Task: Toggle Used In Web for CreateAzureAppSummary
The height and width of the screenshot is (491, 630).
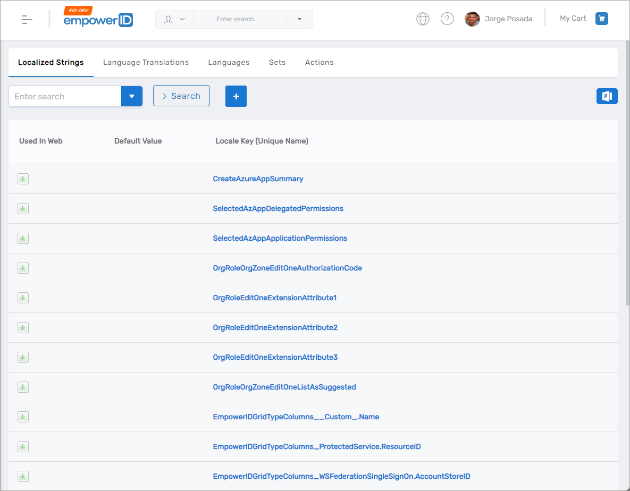Action: 22,179
